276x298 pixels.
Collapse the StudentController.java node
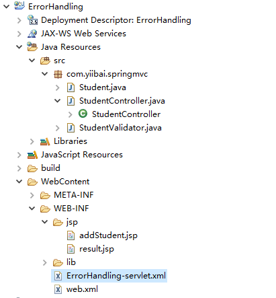point(58,101)
